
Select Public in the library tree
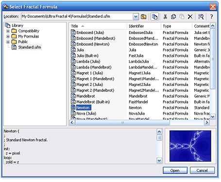(23, 42)
